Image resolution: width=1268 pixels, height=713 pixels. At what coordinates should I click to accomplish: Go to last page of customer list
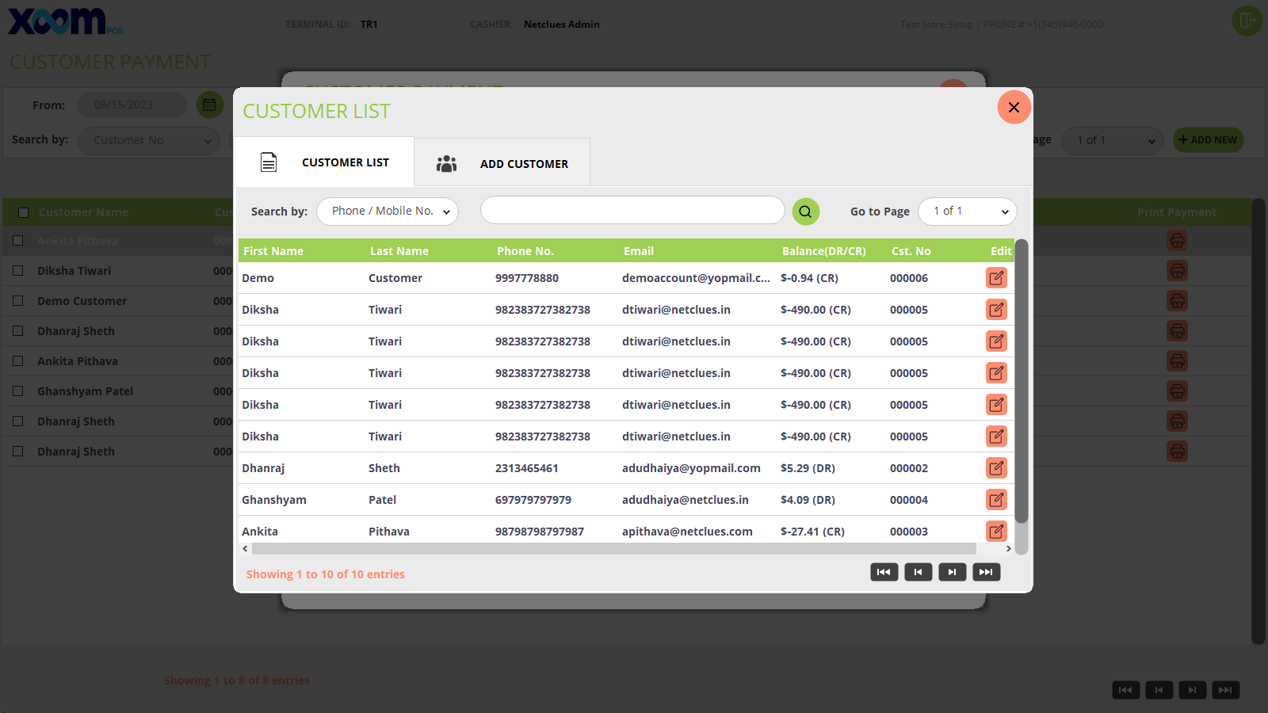(x=986, y=572)
